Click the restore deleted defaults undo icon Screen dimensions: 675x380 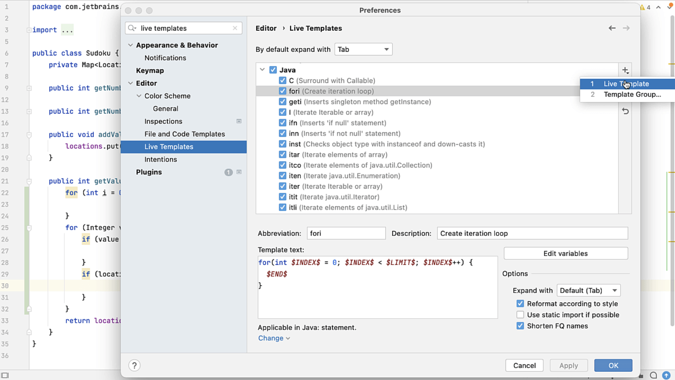coord(625,111)
